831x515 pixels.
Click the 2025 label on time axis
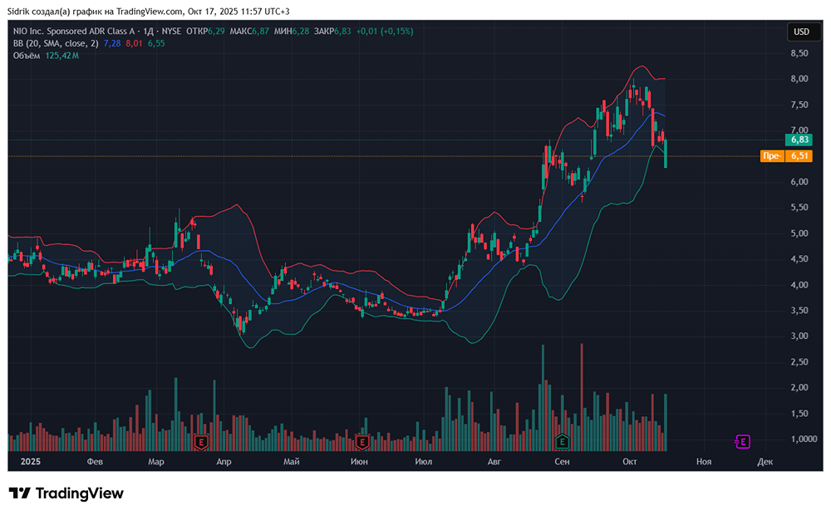(x=31, y=462)
